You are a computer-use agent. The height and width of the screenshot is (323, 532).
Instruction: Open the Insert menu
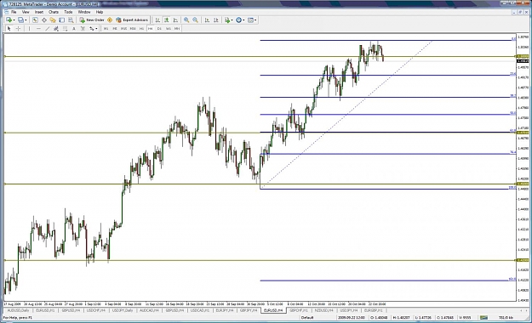point(39,12)
